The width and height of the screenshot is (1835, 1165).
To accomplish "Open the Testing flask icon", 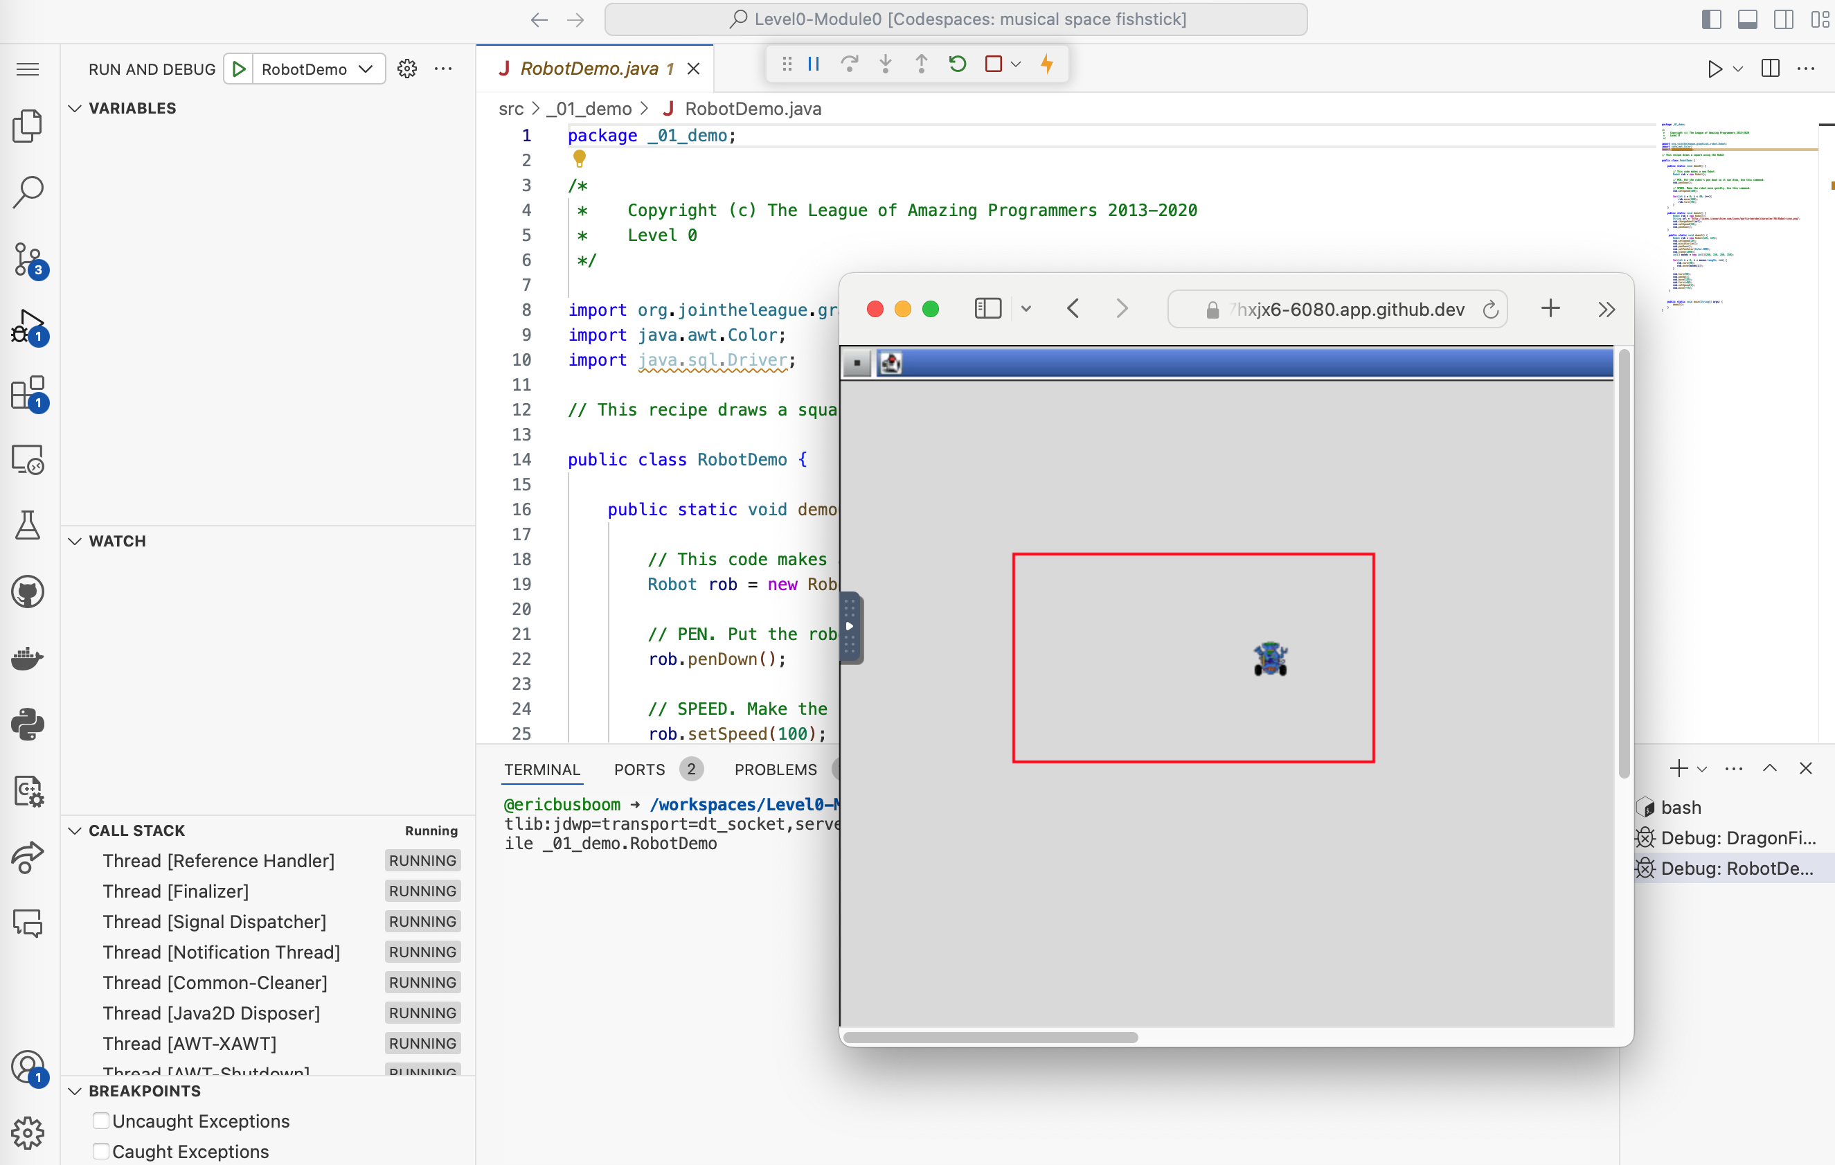I will (x=28, y=526).
